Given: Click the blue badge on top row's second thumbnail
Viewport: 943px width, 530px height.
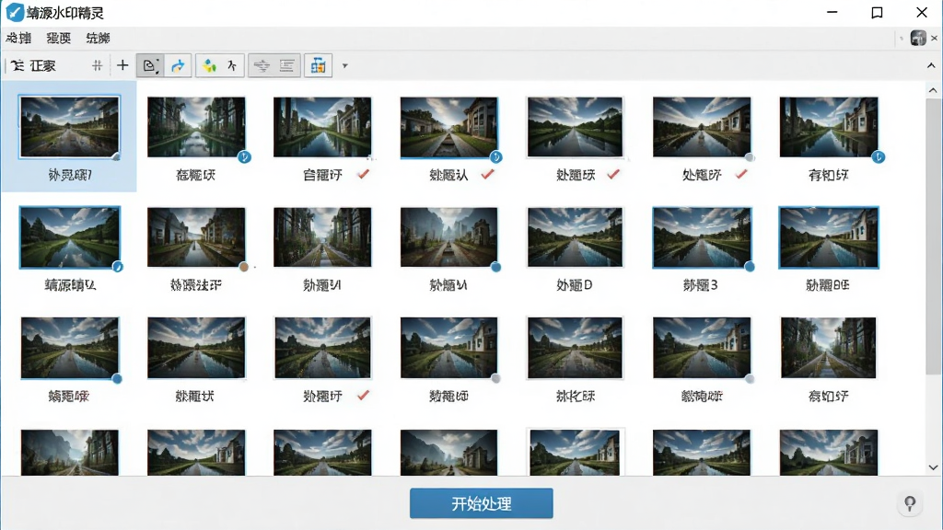Looking at the screenshot, I should (244, 157).
